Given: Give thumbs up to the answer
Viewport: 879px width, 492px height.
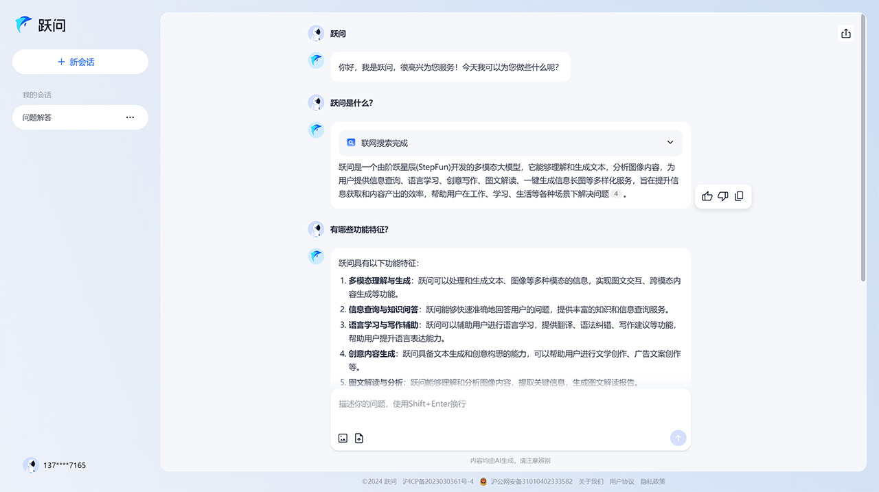Looking at the screenshot, I should point(707,196).
